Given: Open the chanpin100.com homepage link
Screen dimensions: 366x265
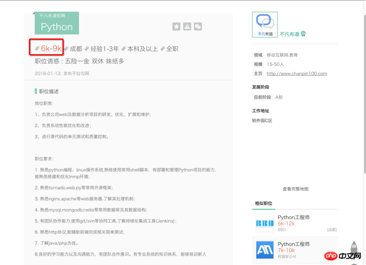Looking at the screenshot, I should [x=296, y=73].
